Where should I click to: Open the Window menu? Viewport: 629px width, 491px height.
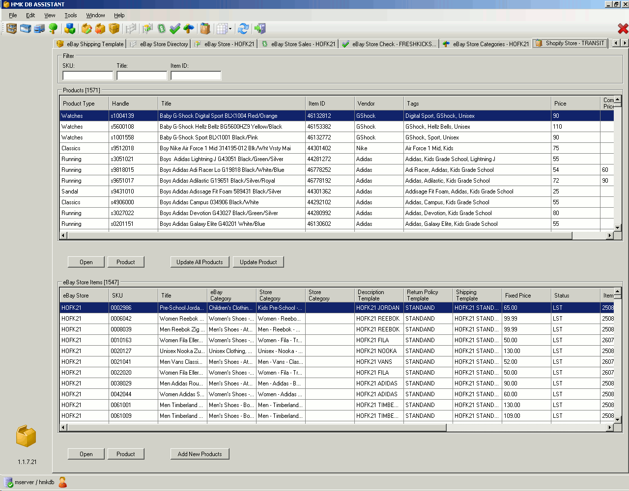(95, 15)
